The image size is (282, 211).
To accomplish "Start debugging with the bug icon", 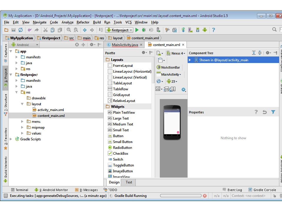I will (x=144, y=30).
